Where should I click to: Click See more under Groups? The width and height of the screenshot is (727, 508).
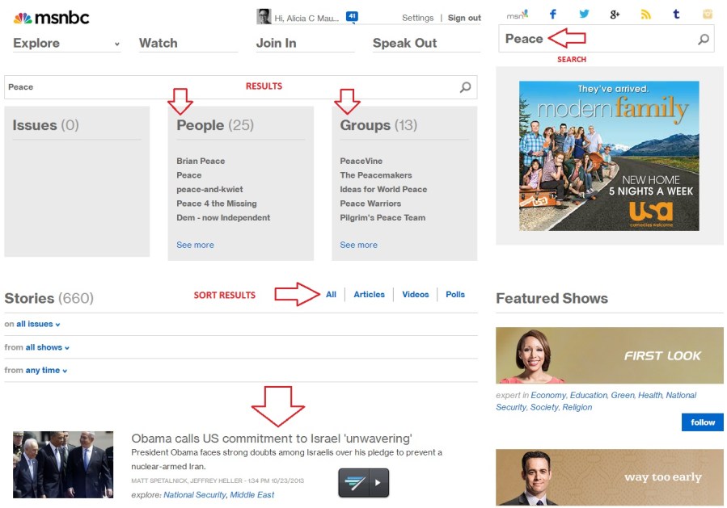[x=358, y=245]
